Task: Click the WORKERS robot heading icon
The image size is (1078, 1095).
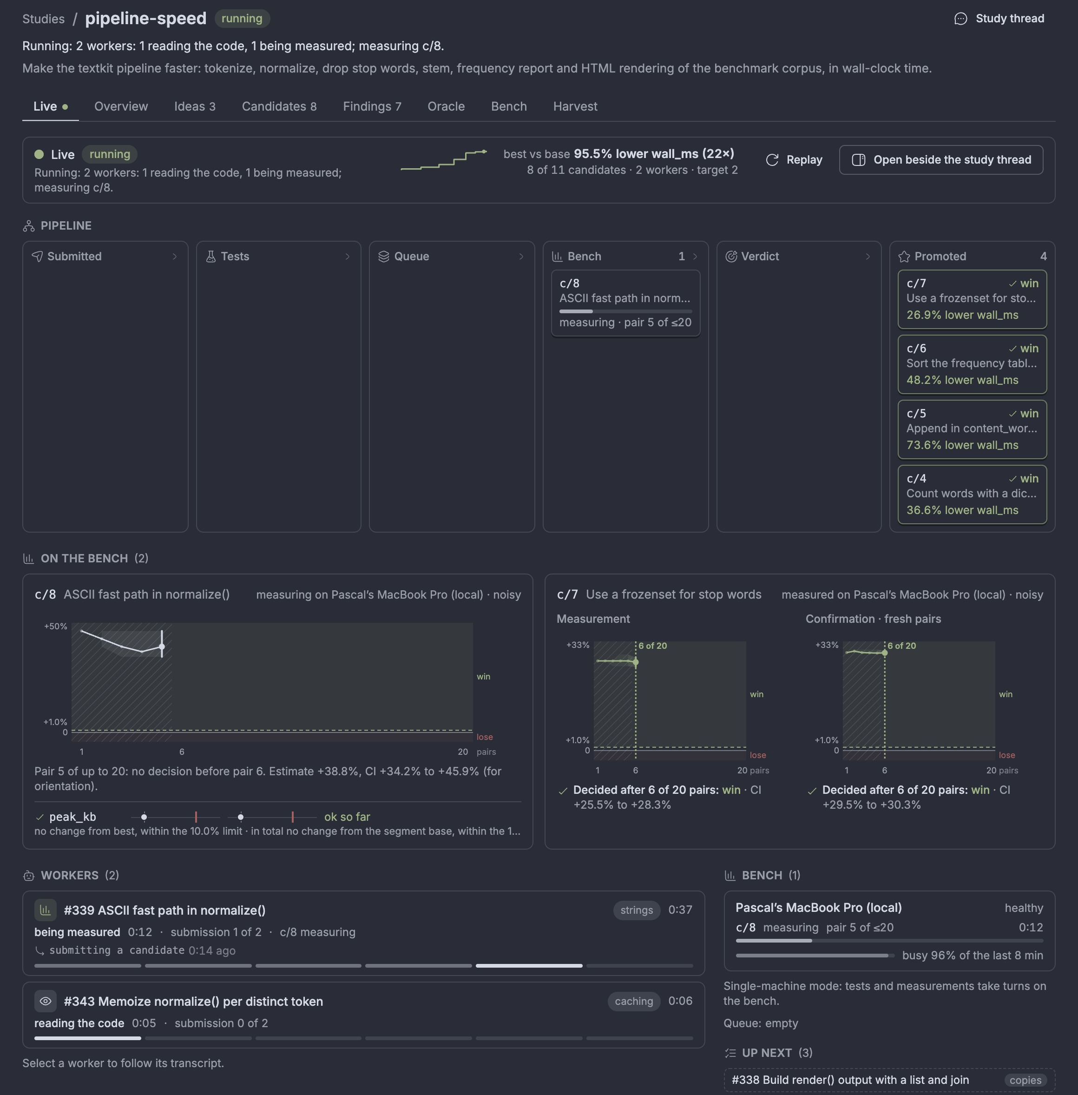Action: coord(29,876)
